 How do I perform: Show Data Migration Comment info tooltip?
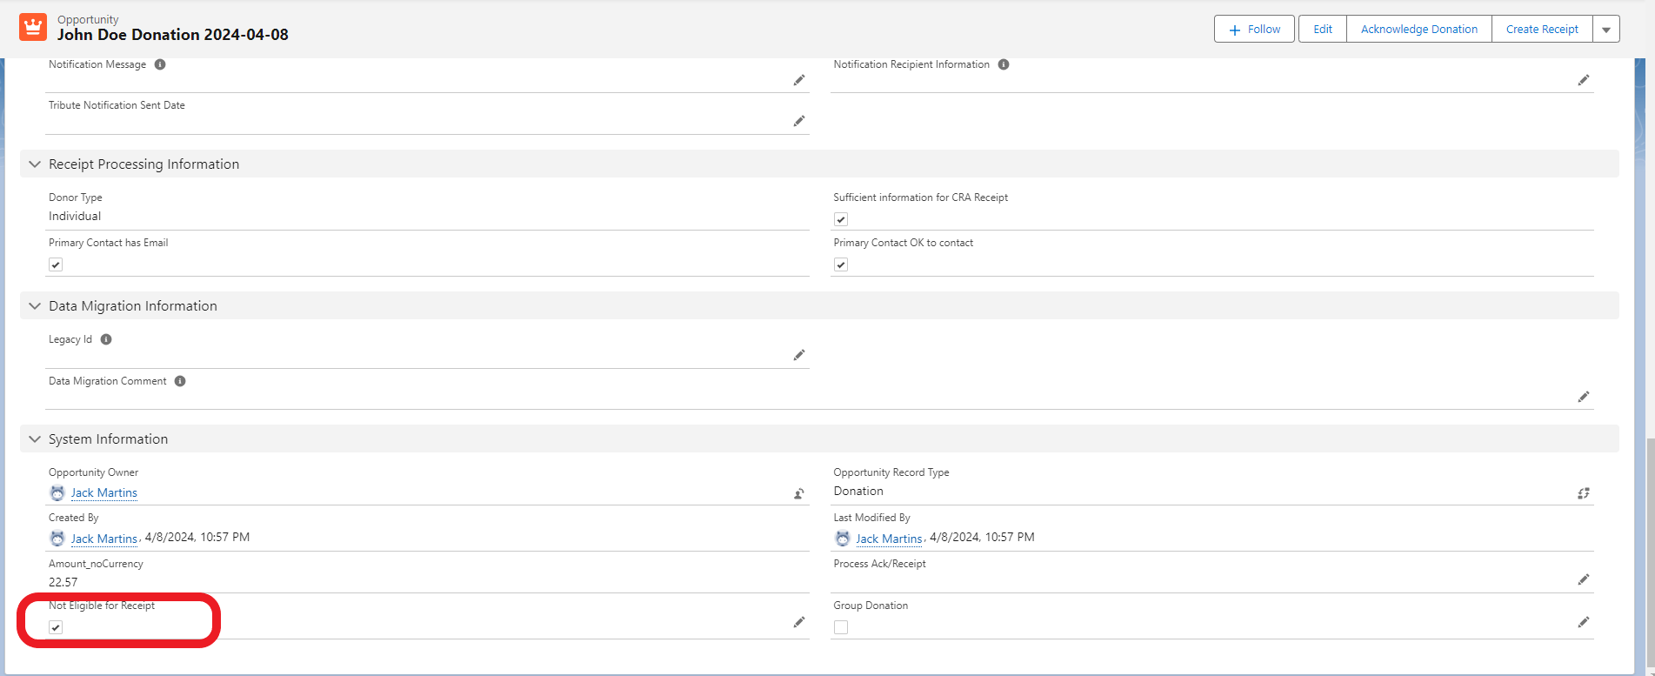click(x=180, y=381)
